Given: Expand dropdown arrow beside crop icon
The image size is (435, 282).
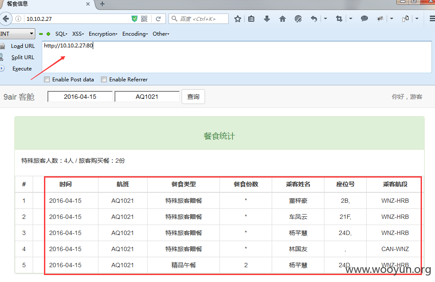Looking at the screenshot, I should coord(351,19).
